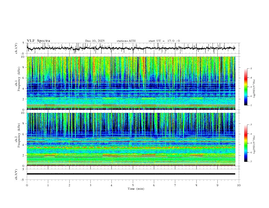269x208 pixels.
Task: Click the 'VLF Spectra' title text
Action: click(38, 41)
